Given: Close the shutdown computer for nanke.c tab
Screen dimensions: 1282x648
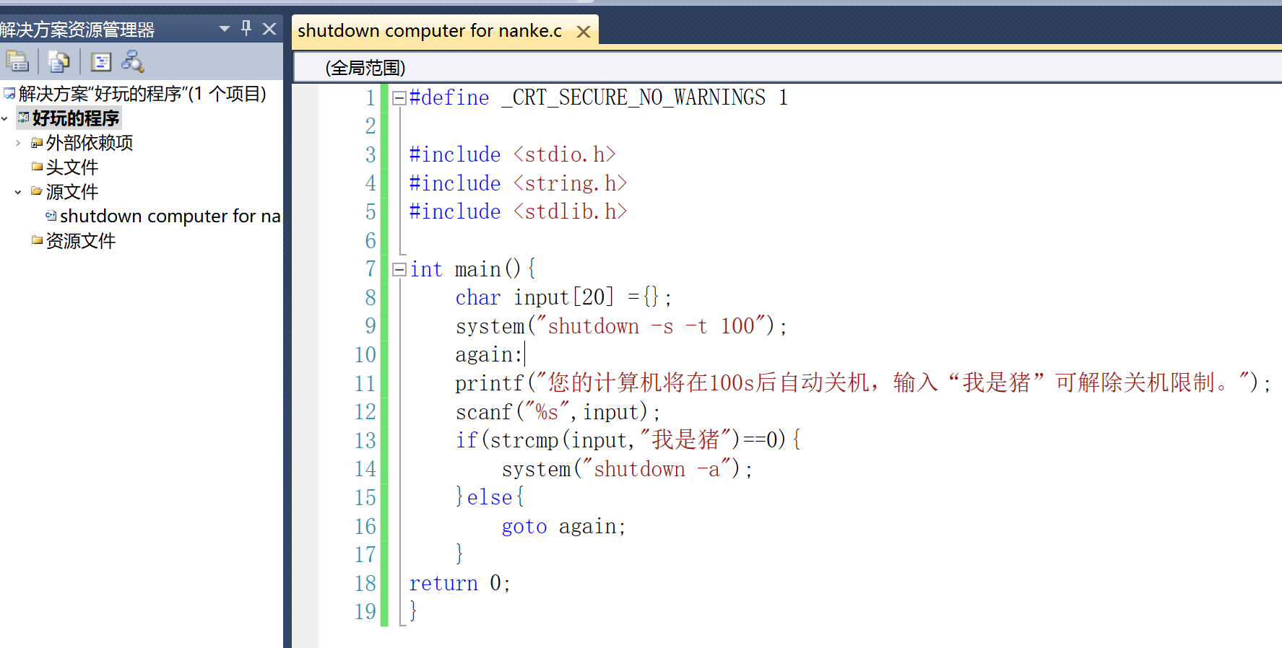Looking at the screenshot, I should pos(584,32).
